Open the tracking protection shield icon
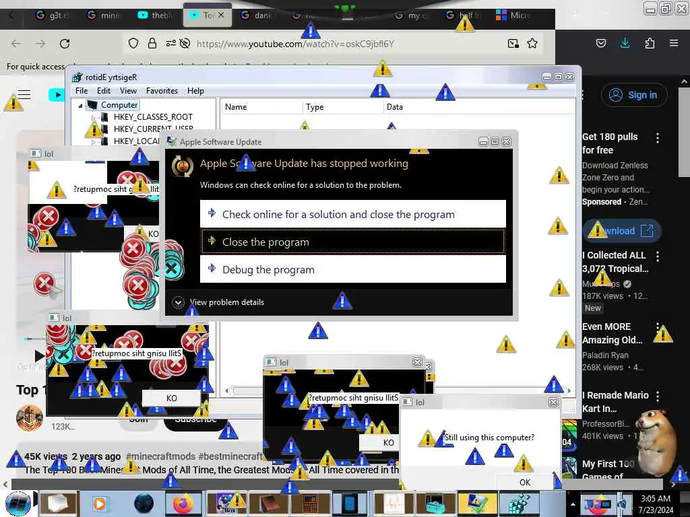The height and width of the screenshot is (517, 690). click(x=133, y=43)
